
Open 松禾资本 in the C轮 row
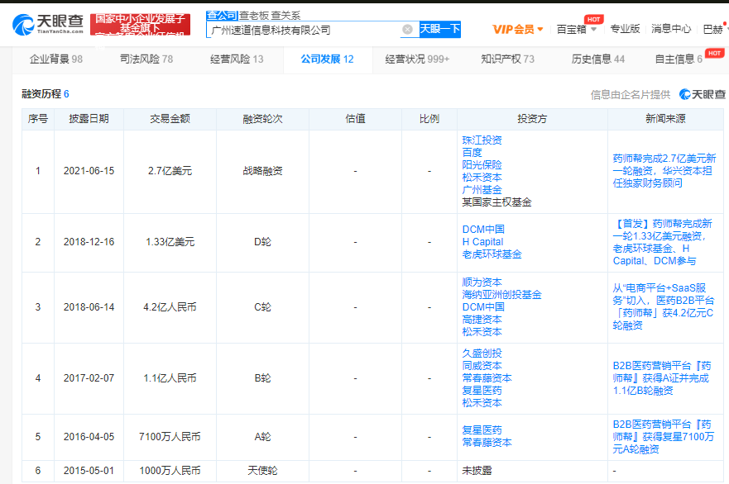click(482, 332)
